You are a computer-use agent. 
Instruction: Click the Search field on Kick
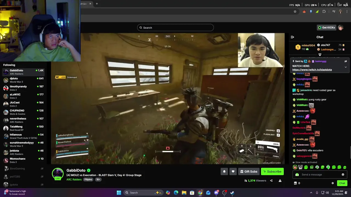(175, 28)
